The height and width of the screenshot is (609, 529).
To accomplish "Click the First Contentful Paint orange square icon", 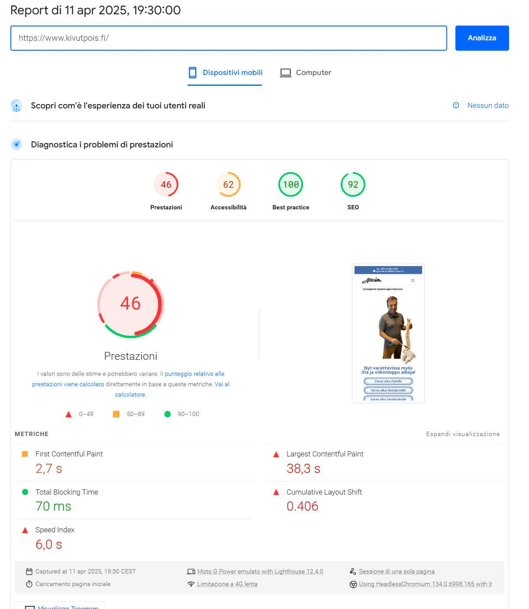I will (25, 454).
